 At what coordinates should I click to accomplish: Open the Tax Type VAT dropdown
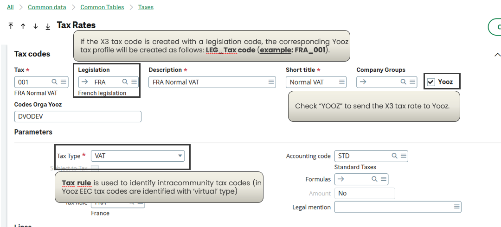tap(138, 156)
